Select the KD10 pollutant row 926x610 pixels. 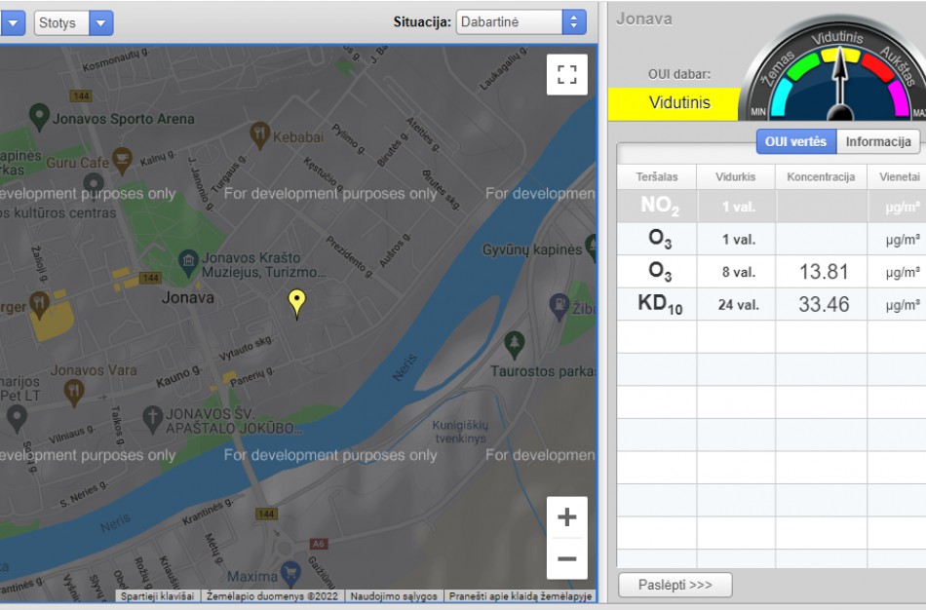(x=770, y=304)
